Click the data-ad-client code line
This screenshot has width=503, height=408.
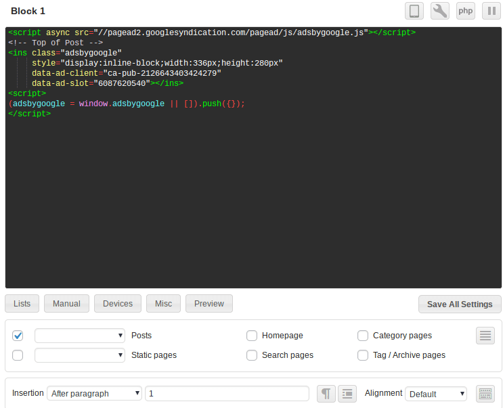click(x=127, y=73)
